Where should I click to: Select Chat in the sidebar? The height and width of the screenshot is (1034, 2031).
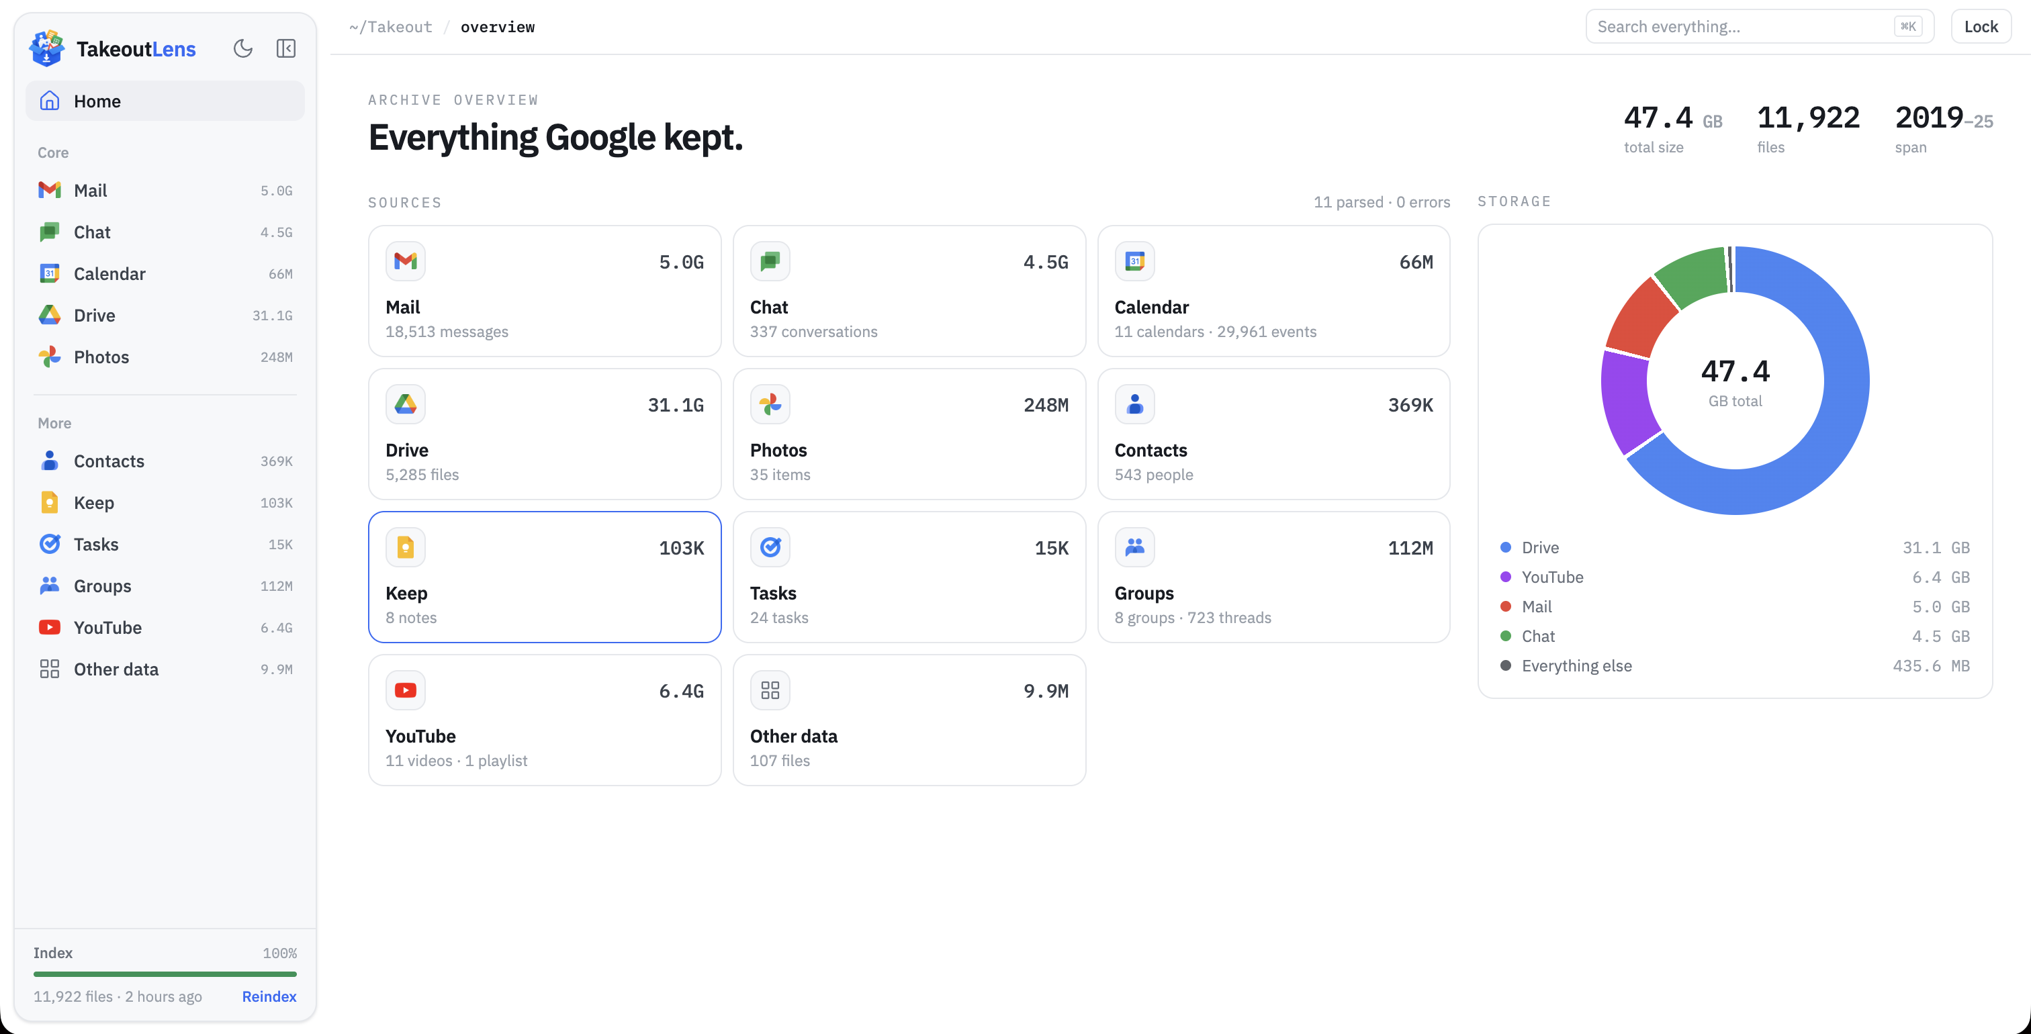click(165, 232)
